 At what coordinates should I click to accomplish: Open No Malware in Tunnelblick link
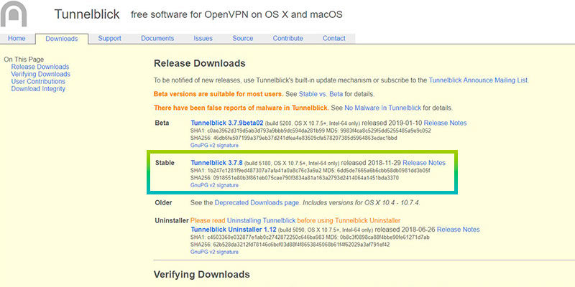[x=383, y=108]
